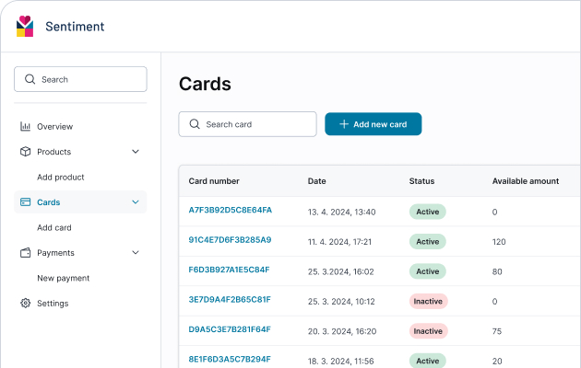
Task: Click the date 18. 3. 2024, 11:56
Action: [341, 362]
